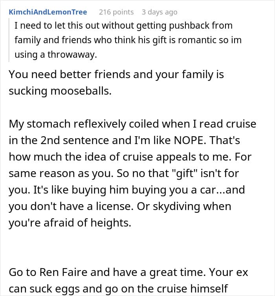Click the line 'you don't have a license'

pos(120,206)
